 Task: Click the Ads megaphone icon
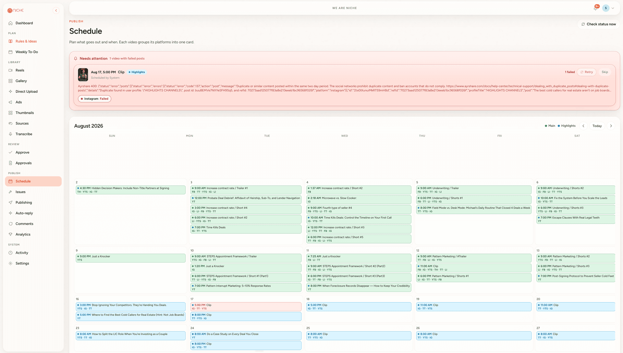coord(10,102)
